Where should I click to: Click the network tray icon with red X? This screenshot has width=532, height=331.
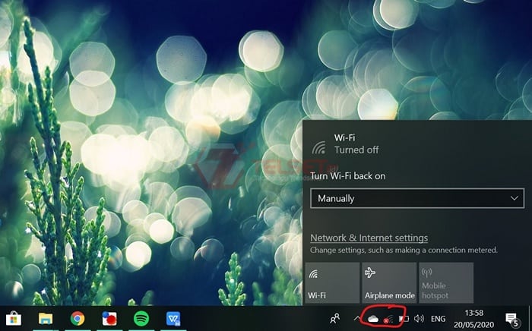(389, 320)
